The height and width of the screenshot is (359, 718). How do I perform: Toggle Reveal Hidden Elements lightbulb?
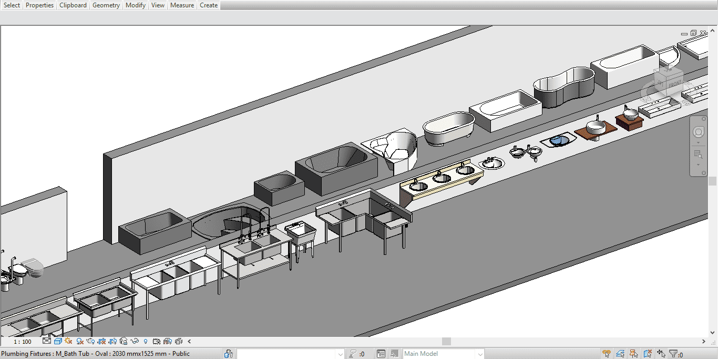tap(146, 342)
